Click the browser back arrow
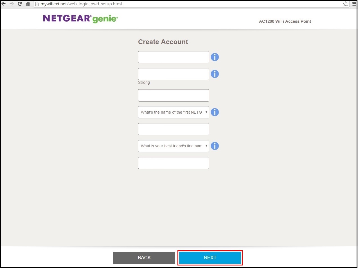Screen dimensions: 358x268 click(4, 4)
